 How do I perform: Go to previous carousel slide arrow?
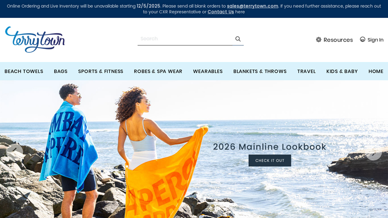15,152
